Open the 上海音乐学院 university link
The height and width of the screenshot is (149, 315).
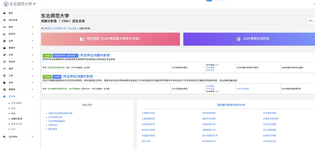(148, 113)
